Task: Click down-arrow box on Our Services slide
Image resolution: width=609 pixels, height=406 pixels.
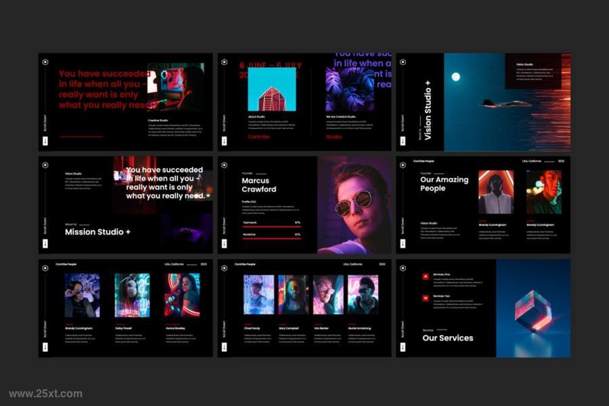Action: point(403,347)
